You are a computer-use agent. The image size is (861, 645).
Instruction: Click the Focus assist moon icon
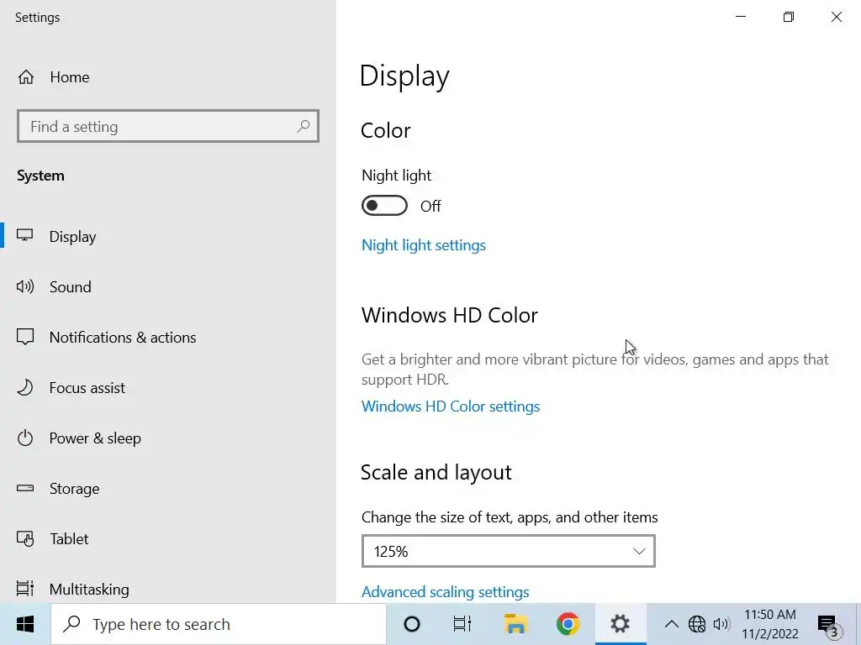pyautogui.click(x=24, y=387)
